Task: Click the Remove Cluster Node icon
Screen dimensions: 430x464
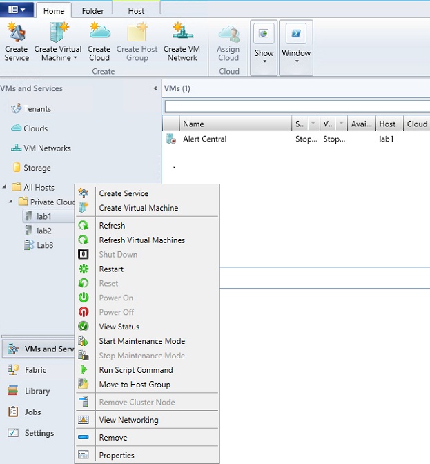Action: click(84, 402)
